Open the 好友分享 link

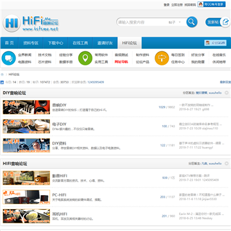tap(198, 55)
